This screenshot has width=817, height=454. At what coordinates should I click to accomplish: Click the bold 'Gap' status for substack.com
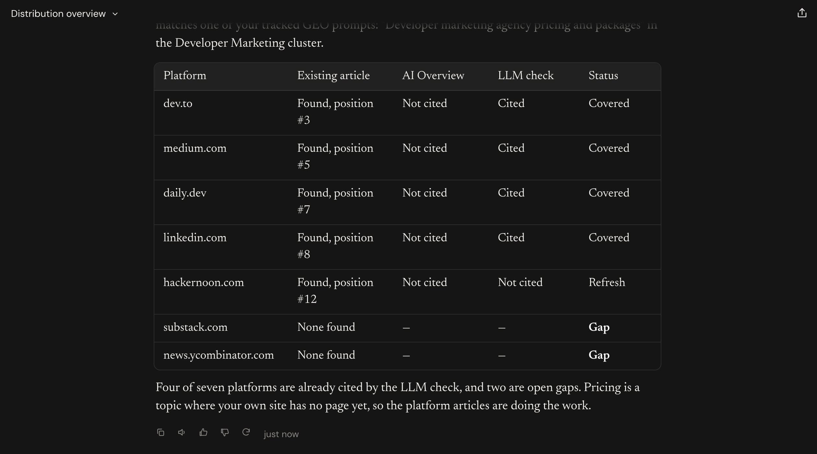coord(599,327)
